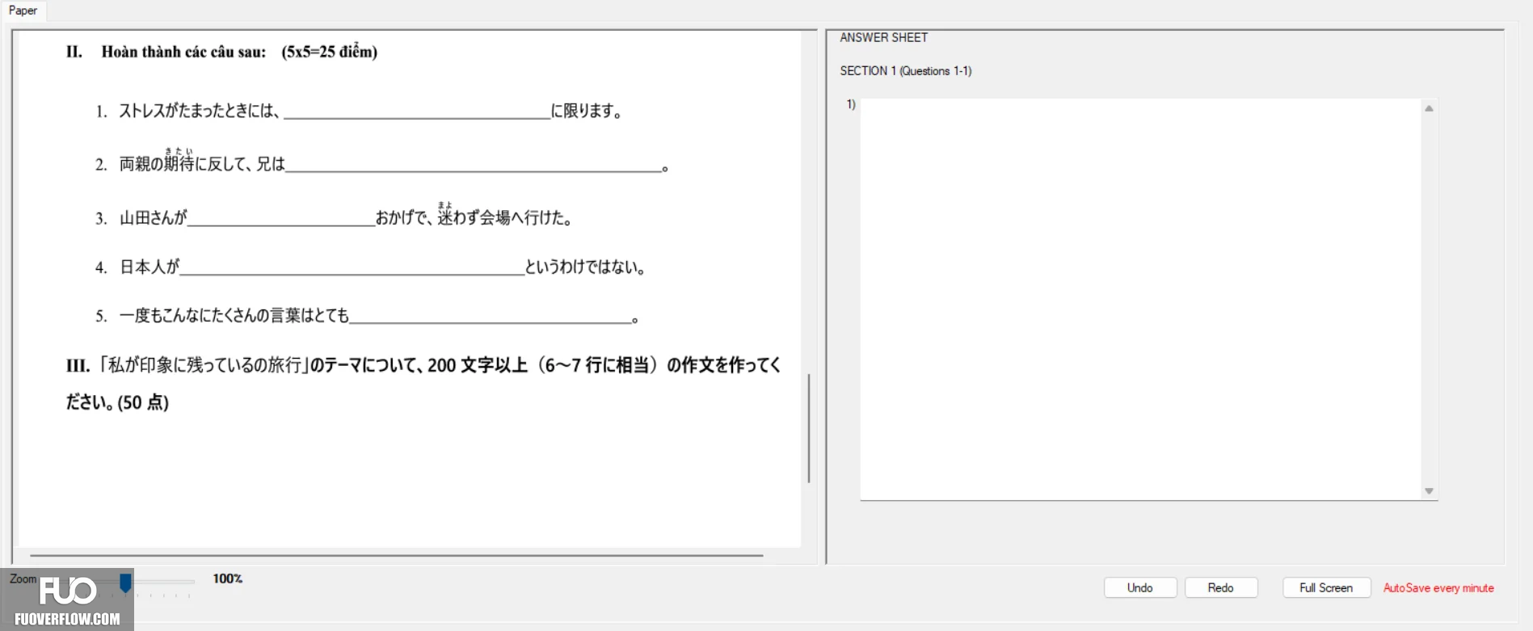This screenshot has width=1533, height=631.
Task: Click the ANSWER SHEET heading
Action: coord(883,37)
